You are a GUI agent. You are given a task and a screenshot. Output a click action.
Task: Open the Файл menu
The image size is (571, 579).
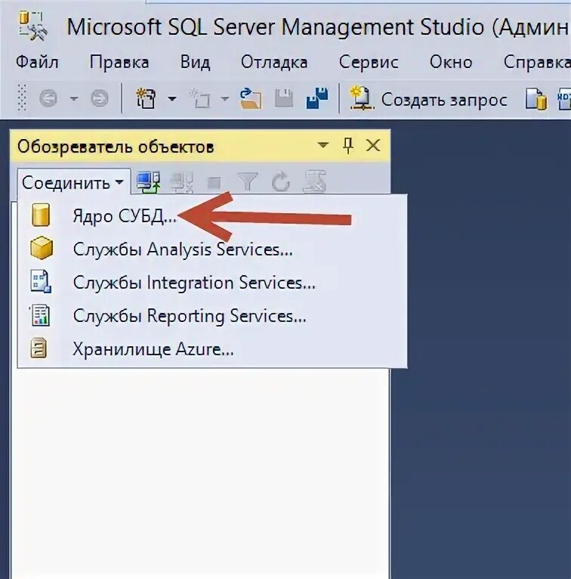37,62
